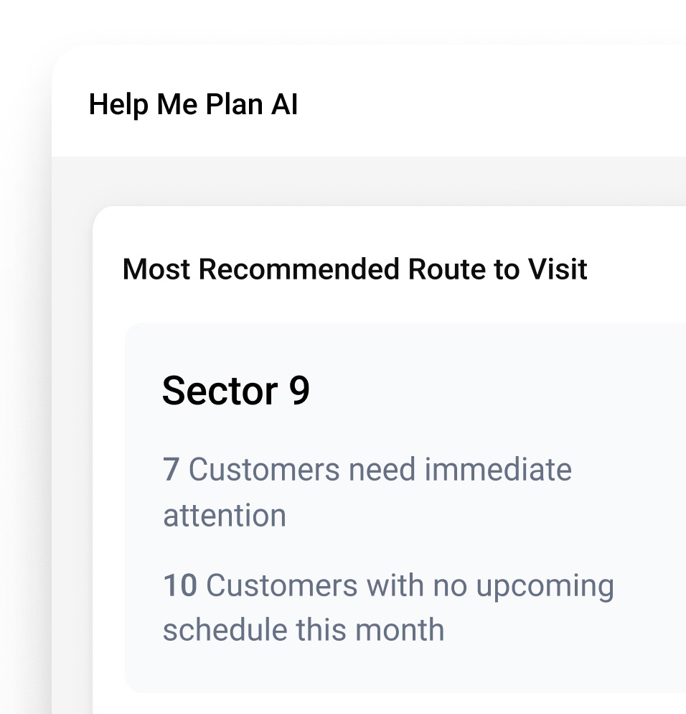
Task: Click the word Customers after the number 7
Action: pos(264,470)
